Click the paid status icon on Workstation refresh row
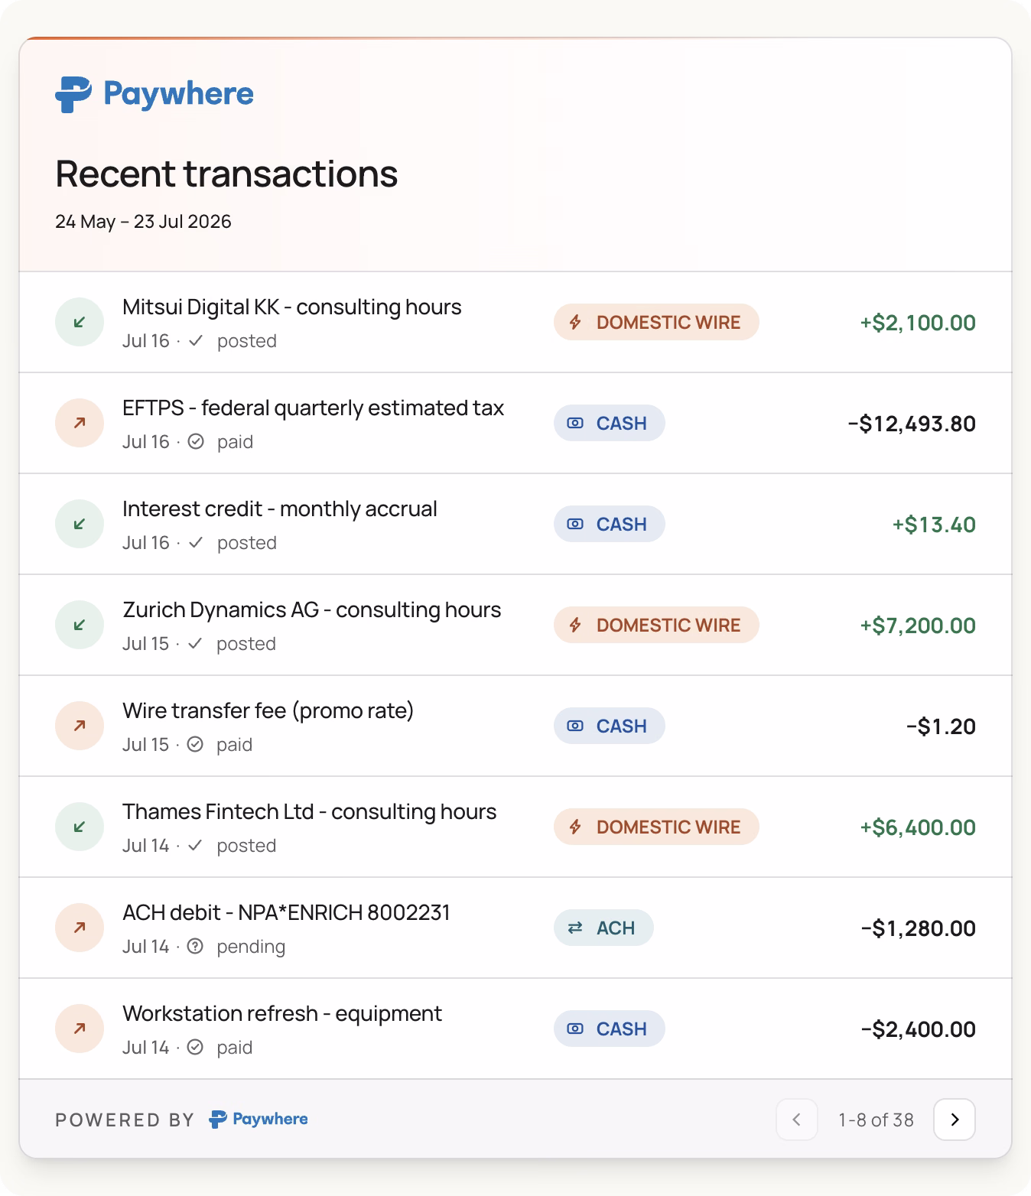 [196, 1048]
